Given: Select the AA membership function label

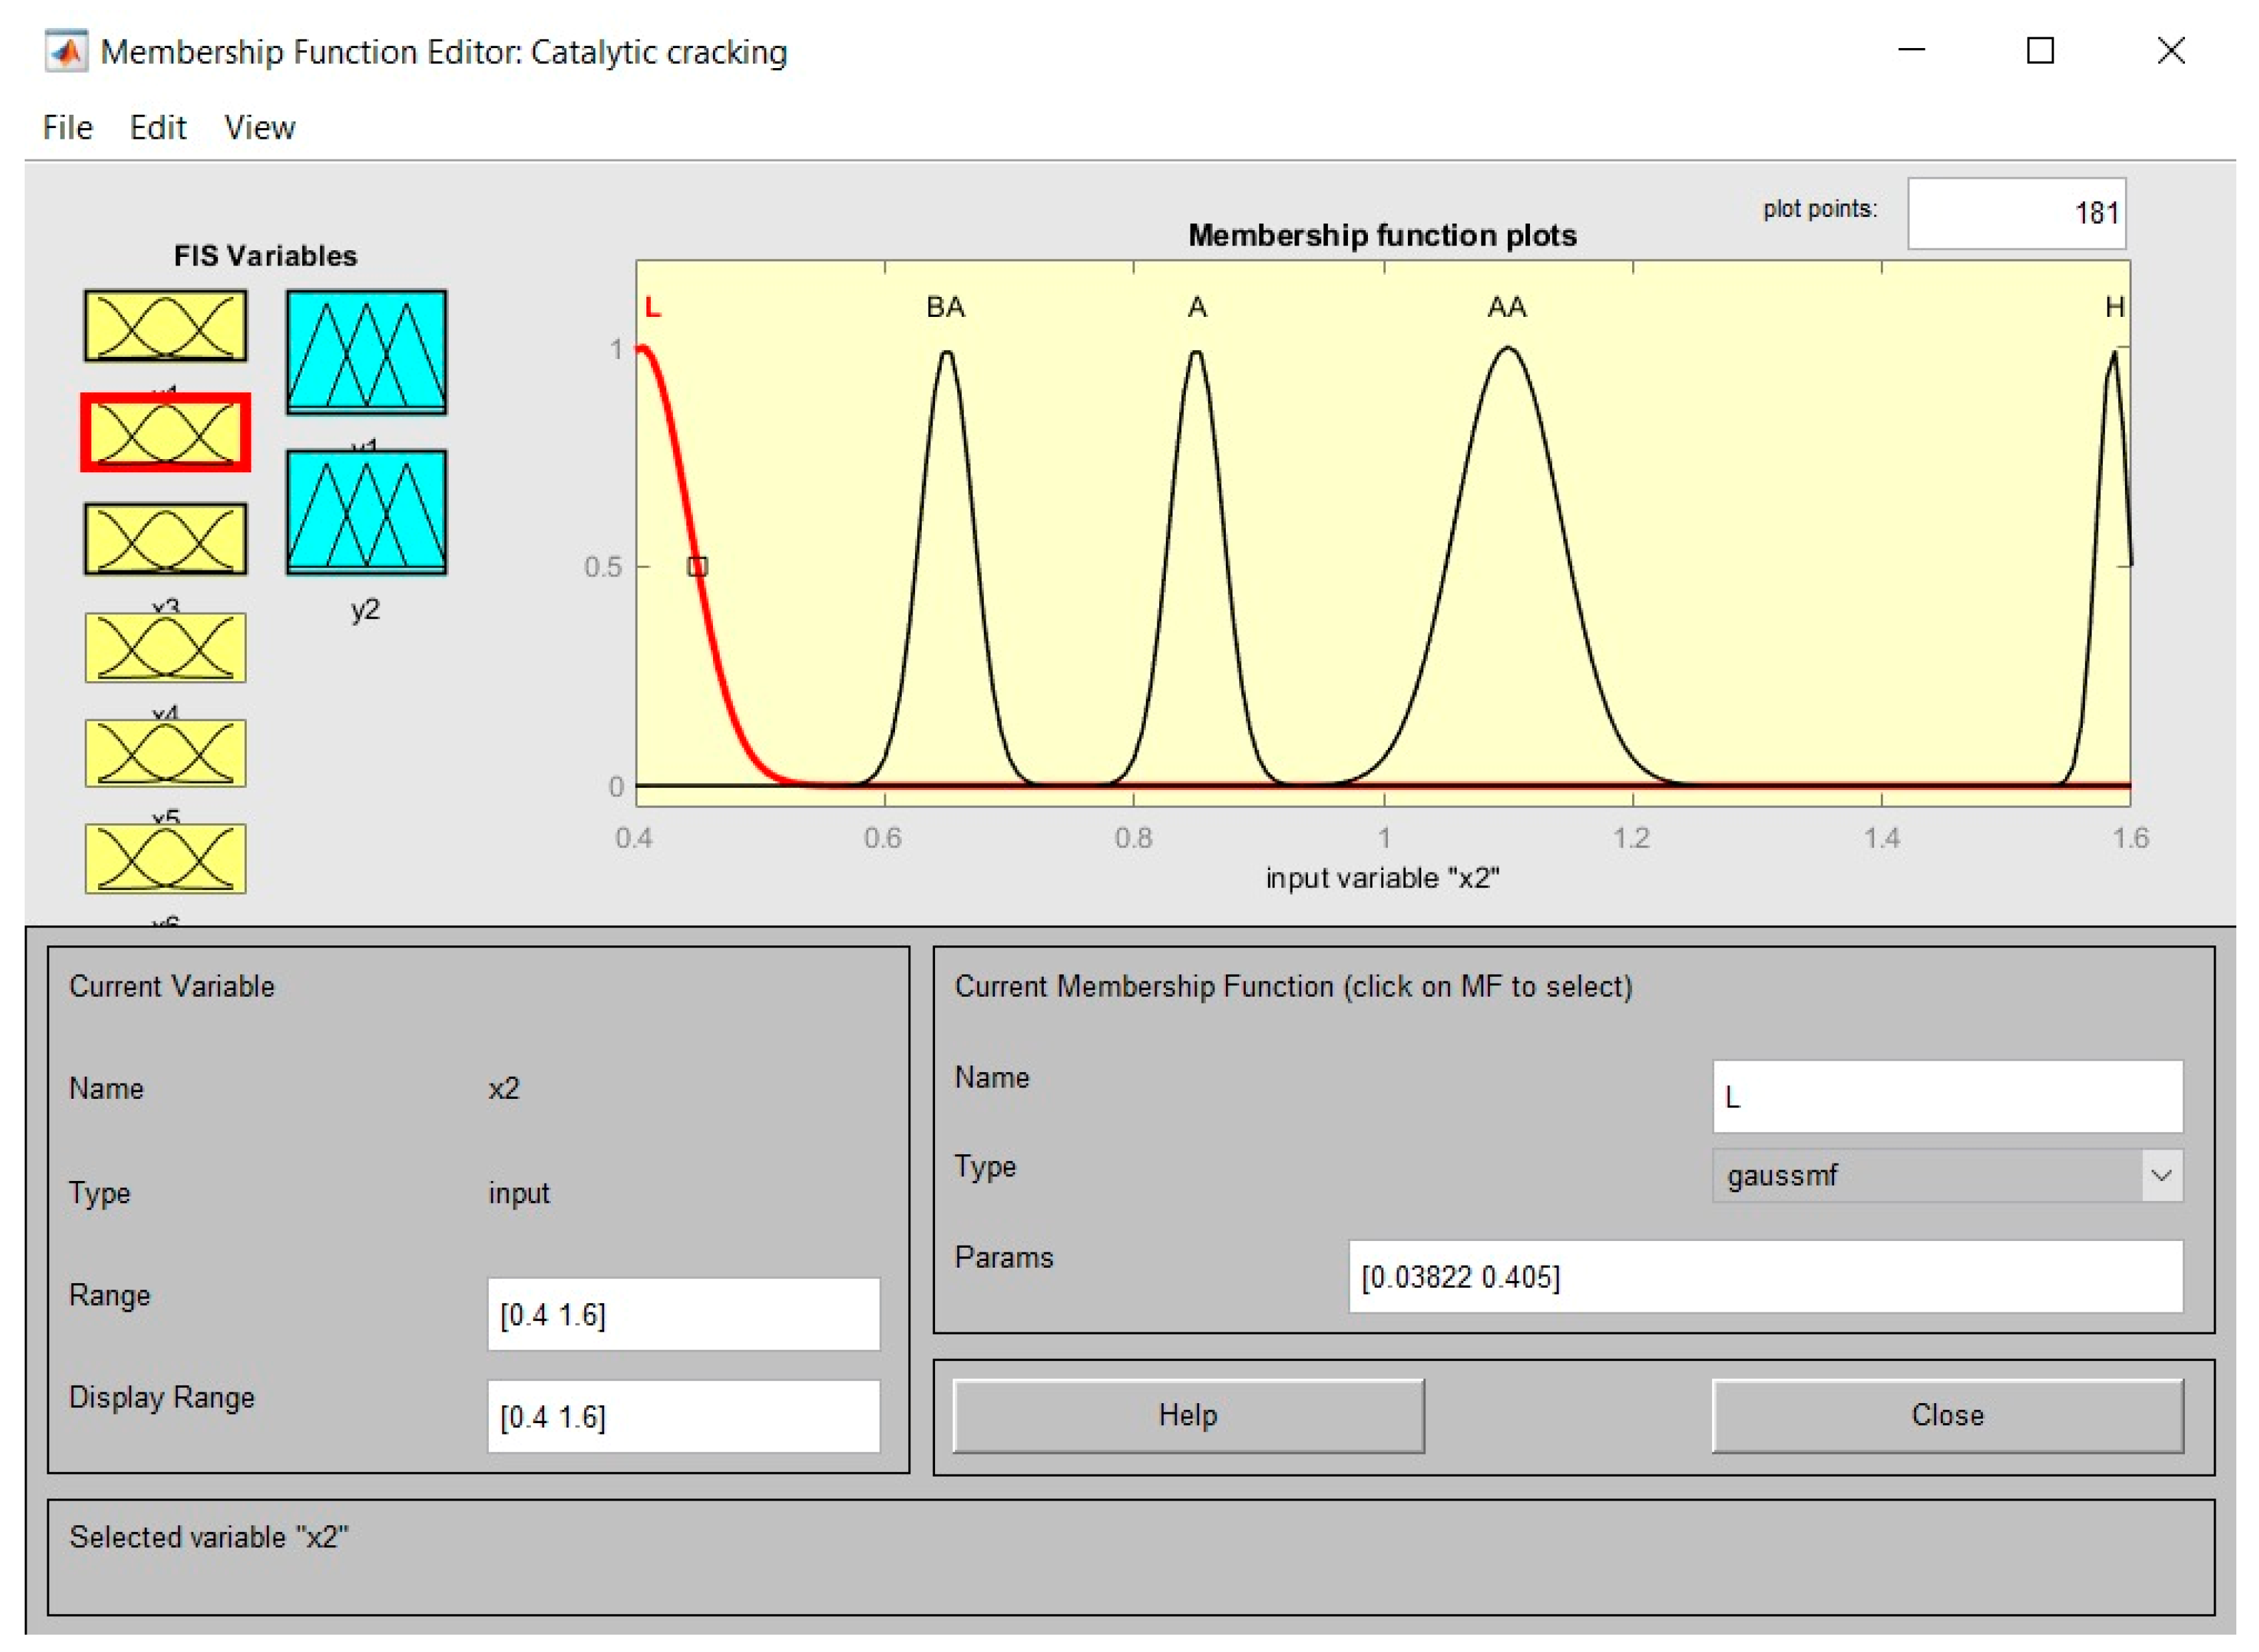Looking at the screenshot, I should pyautogui.click(x=1506, y=307).
